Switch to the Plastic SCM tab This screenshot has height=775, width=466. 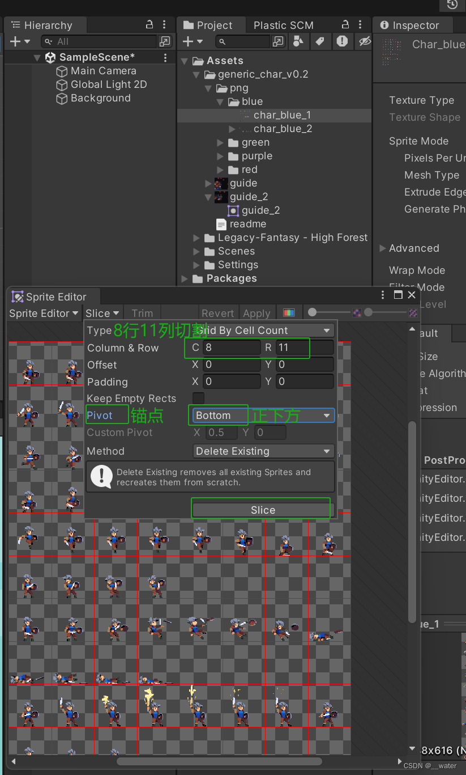tap(283, 26)
